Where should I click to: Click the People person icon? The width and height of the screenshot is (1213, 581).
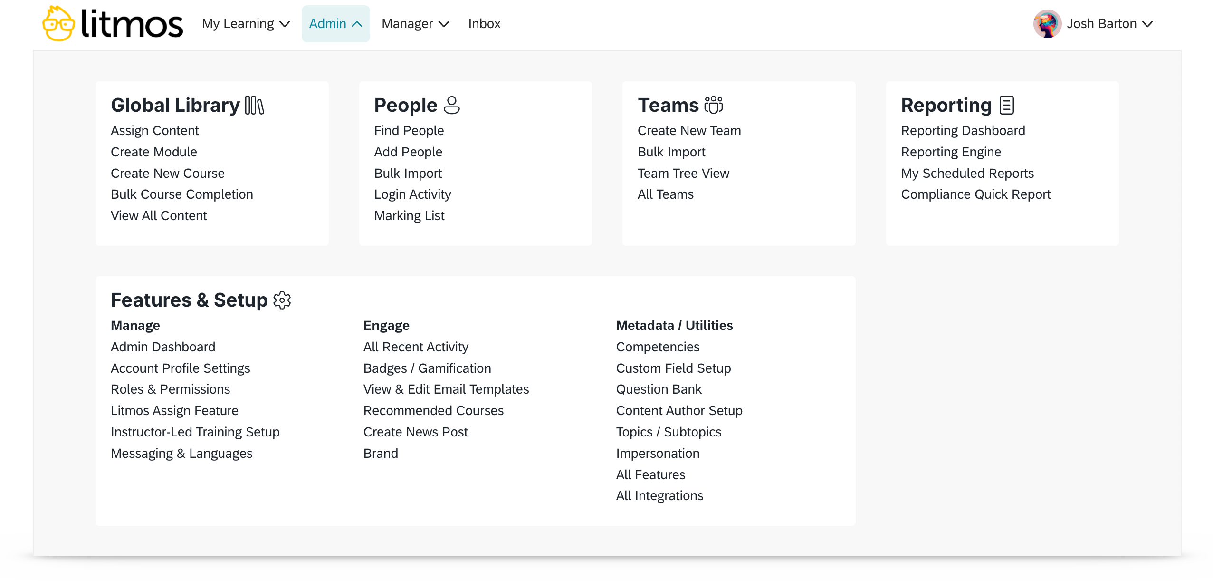point(451,105)
